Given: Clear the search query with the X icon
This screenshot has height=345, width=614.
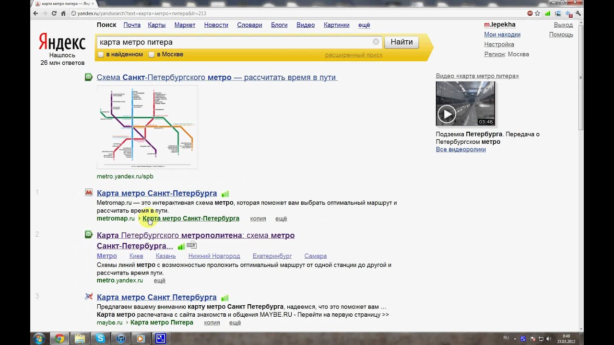Looking at the screenshot, I should tap(376, 42).
